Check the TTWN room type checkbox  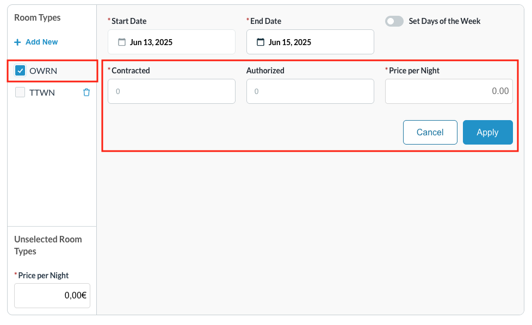20,92
